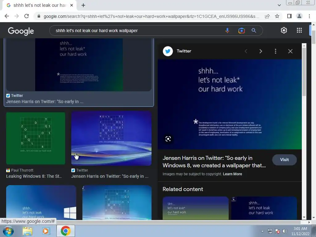Close the Google search tab
The height and width of the screenshot is (237, 316).
(x=72, y=6)
